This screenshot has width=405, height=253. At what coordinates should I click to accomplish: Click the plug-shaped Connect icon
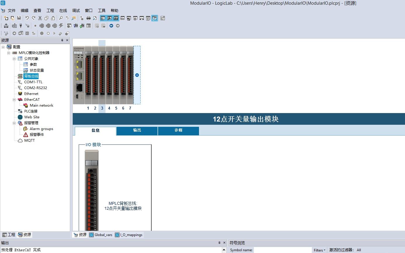click(x=20, y=26)
